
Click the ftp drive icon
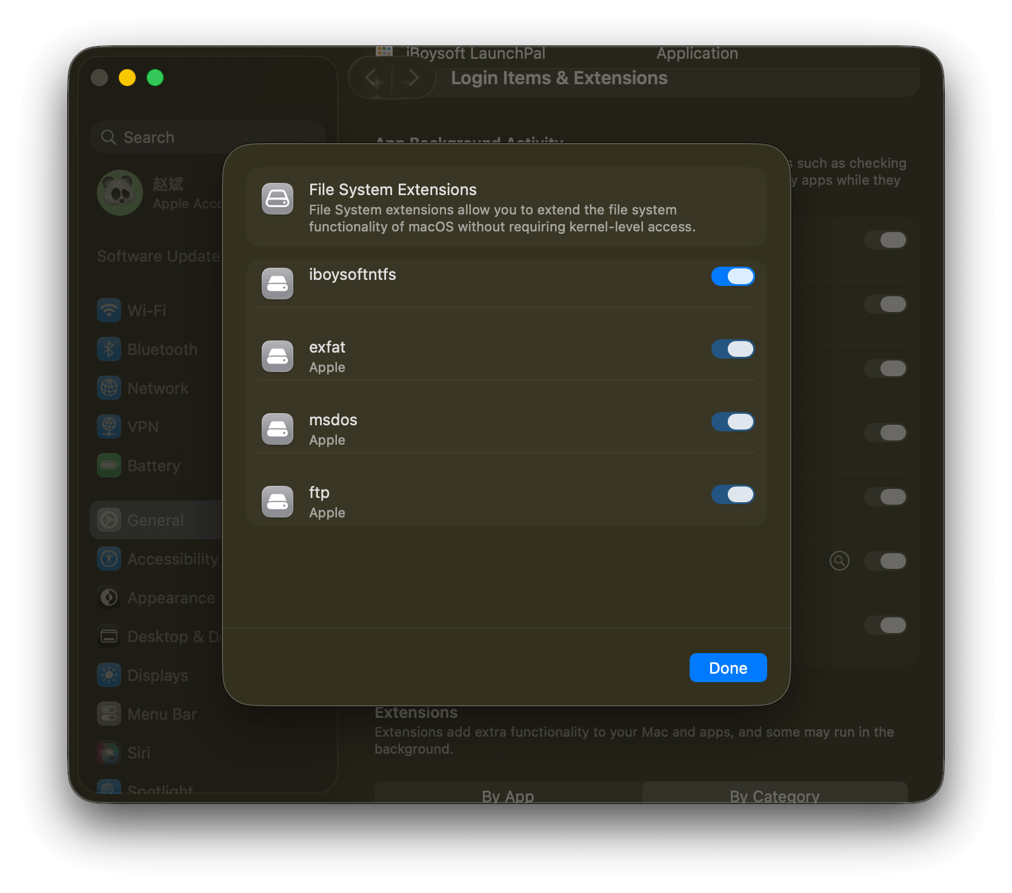[x=278, y=502]
